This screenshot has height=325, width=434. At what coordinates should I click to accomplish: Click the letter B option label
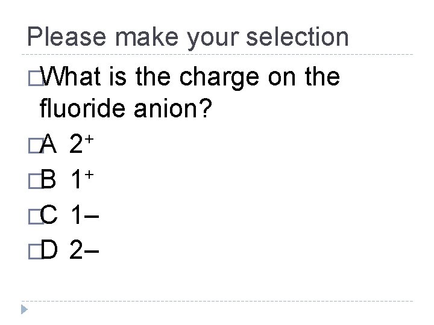49,179
